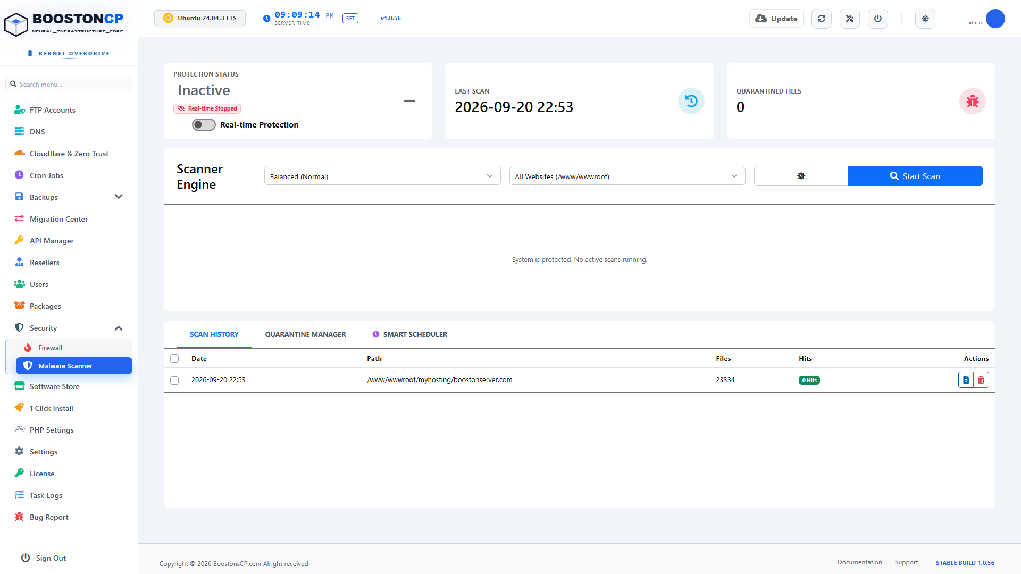Open the Balanced (Normal) scan mode dropdown
The height and width of the screenshot is (574, 1021).
[382, 176]
